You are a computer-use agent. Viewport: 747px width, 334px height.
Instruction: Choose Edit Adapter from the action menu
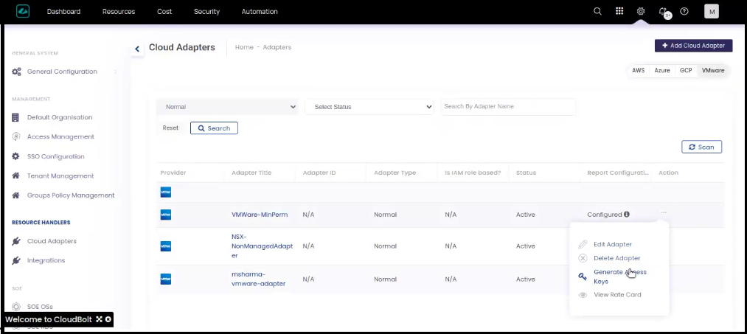point(612,244)
